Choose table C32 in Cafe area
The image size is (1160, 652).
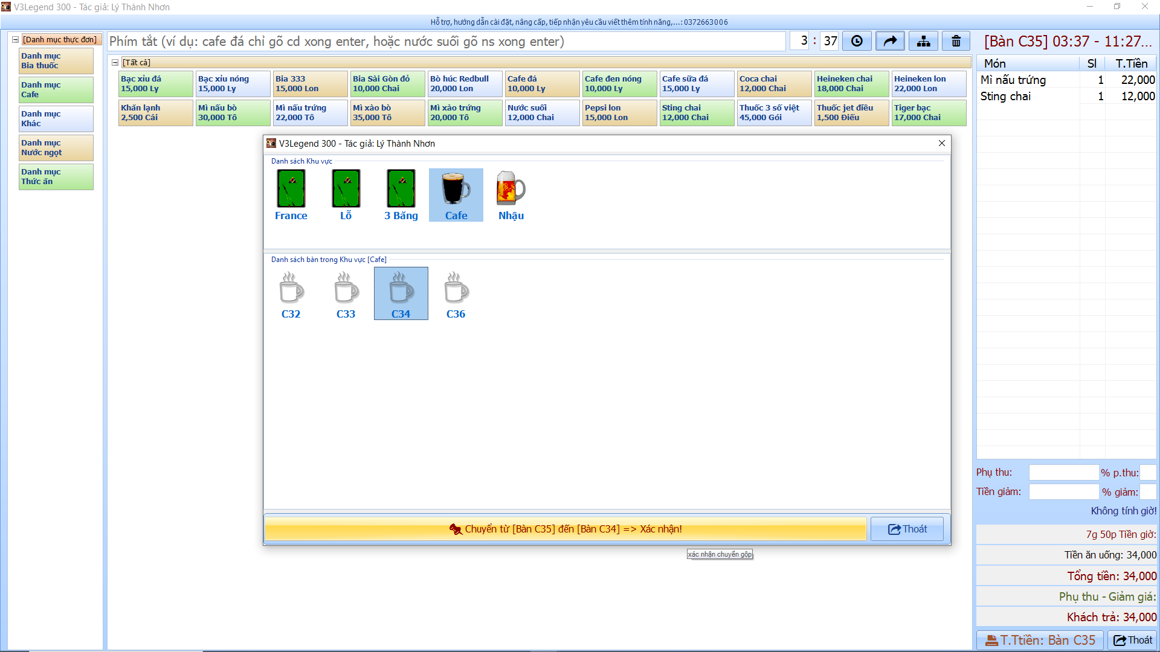click(x=291, y=294)
